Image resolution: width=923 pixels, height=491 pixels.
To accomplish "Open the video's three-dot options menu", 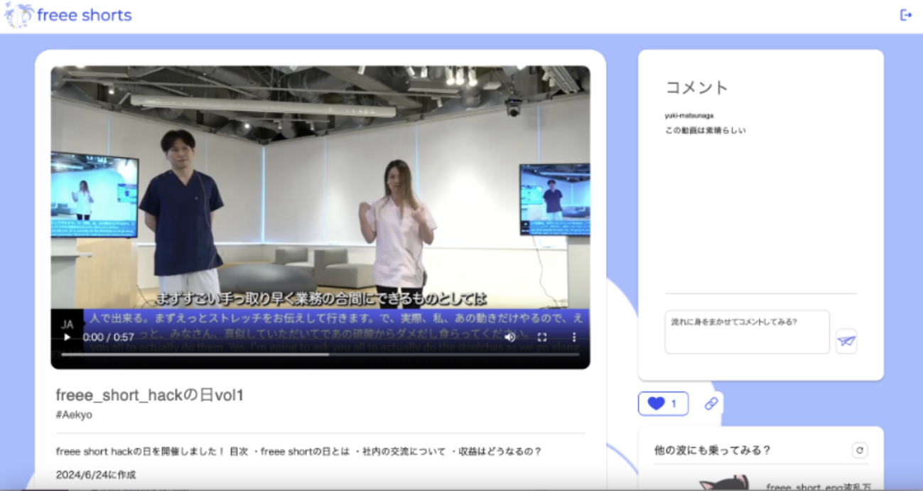I will click(574, 338).
